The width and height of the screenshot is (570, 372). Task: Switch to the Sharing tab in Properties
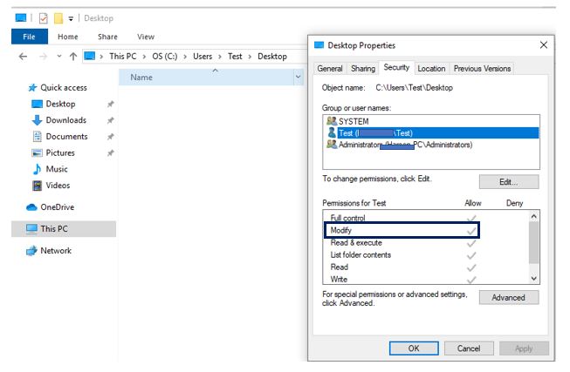[x=363, y=69]
